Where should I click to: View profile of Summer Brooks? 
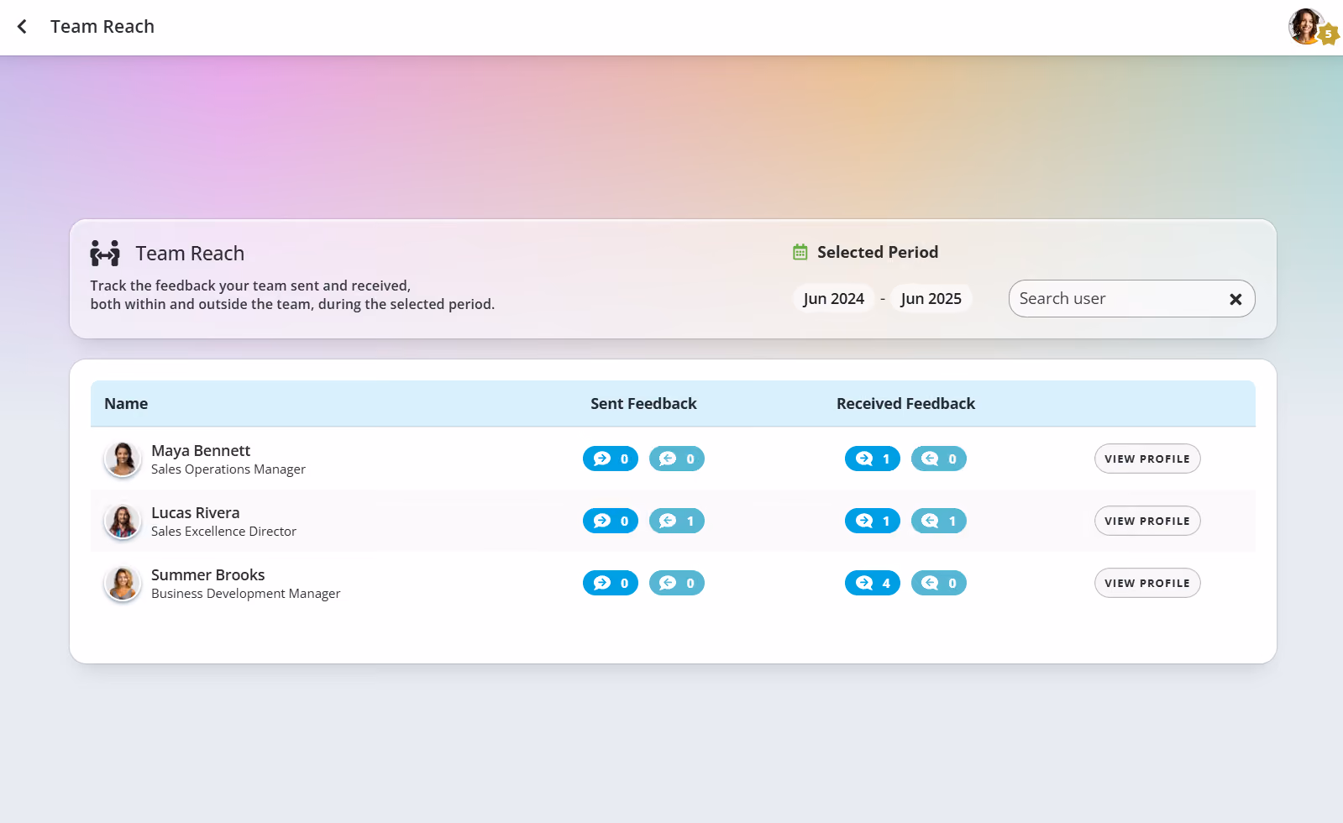coord(1147,583)
